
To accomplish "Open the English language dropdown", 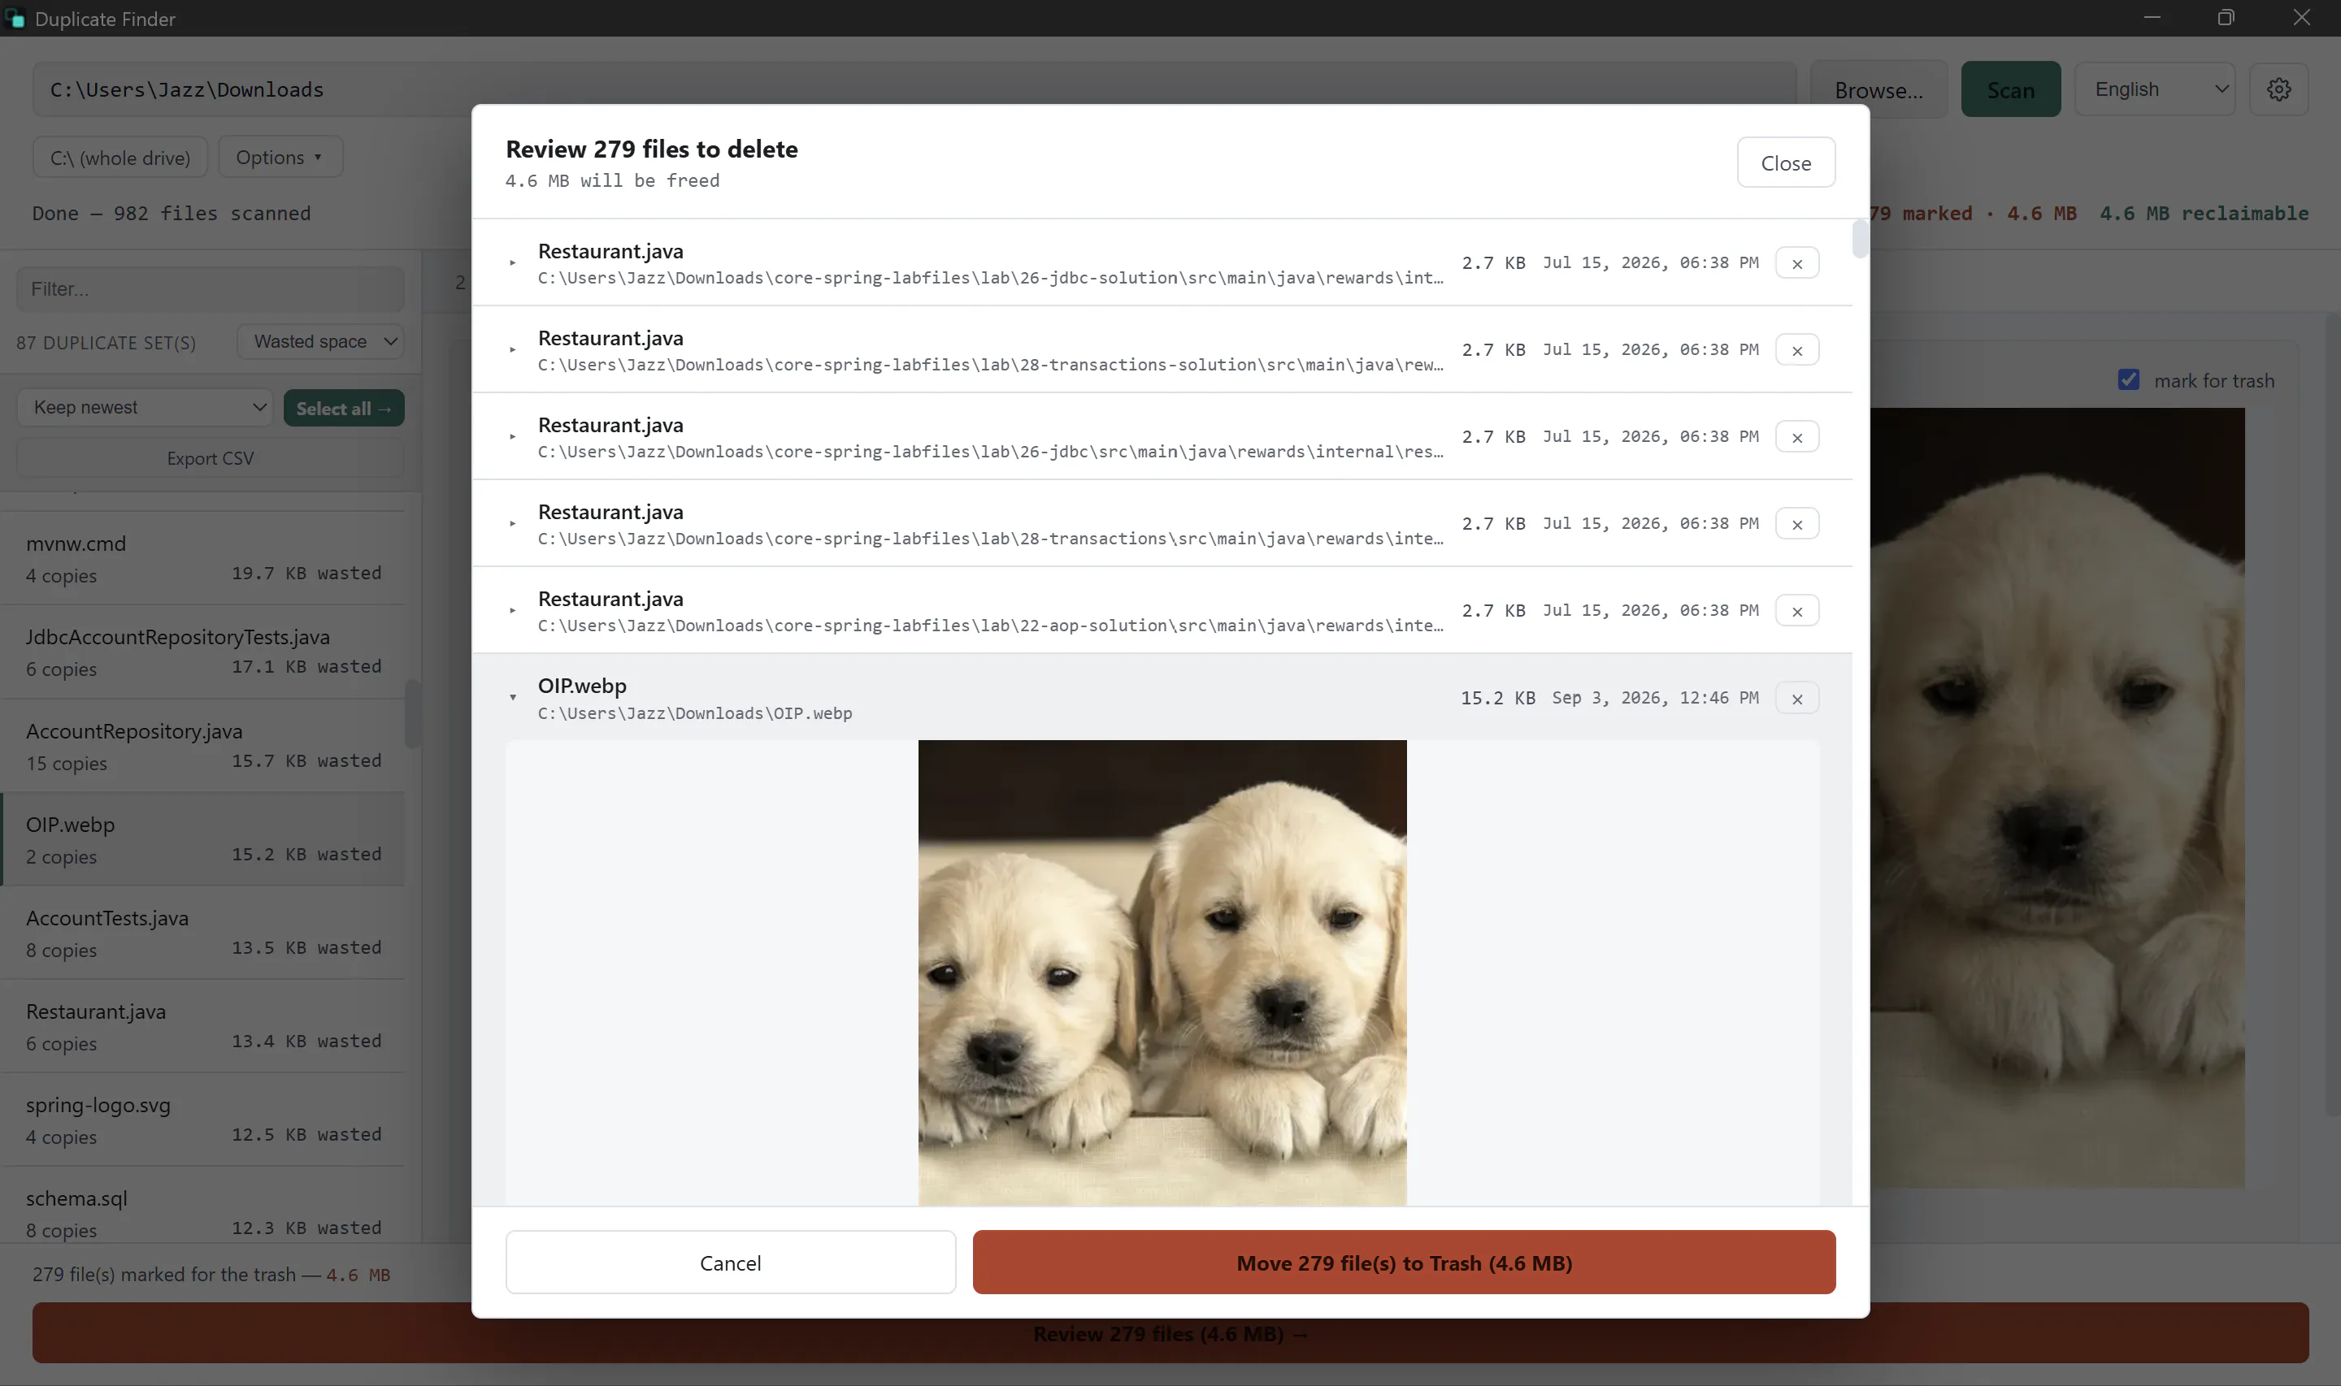I will click(2154, 89).
